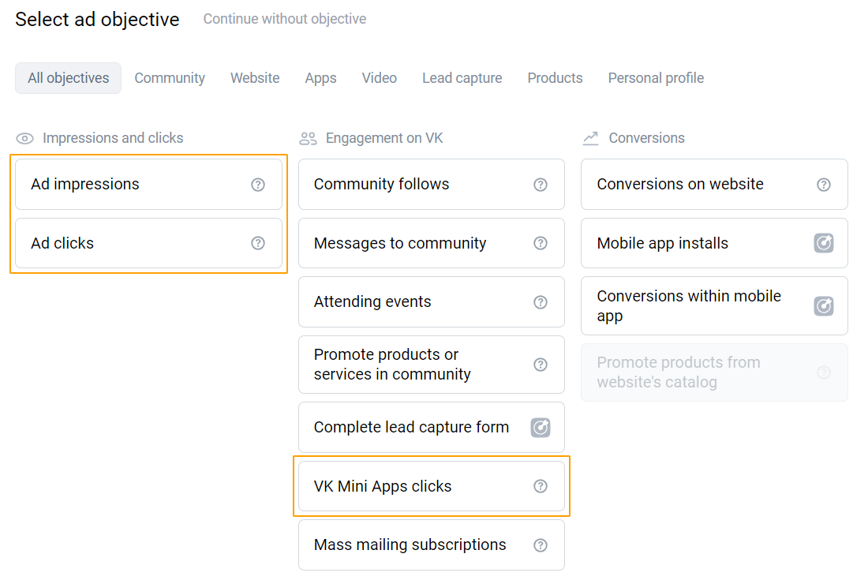
Task: Open help for Conversions on website
Action: (x=824, y=185)
